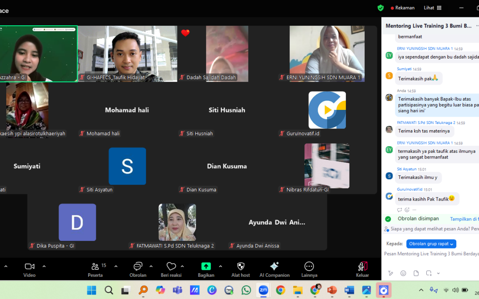Expand the arrow next to Peserta

pyautogui.click(x=116, y=266)
